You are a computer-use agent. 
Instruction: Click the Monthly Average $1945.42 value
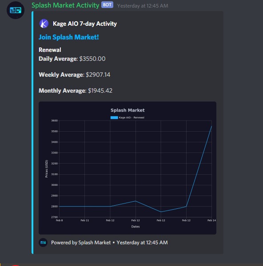point(100,90)
